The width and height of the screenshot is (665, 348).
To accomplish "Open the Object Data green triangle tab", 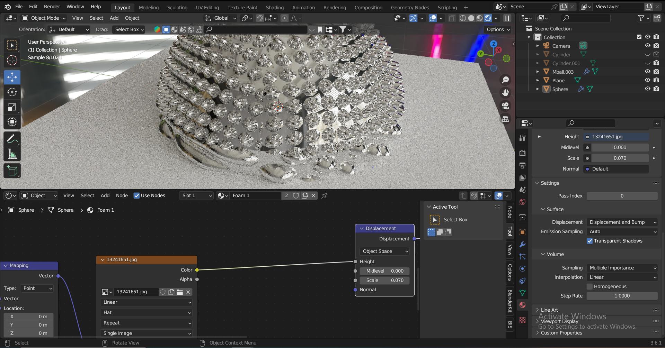I will pos(522,293).
